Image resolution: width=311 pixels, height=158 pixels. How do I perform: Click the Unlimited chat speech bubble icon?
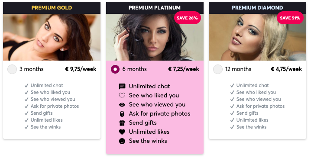122,87
